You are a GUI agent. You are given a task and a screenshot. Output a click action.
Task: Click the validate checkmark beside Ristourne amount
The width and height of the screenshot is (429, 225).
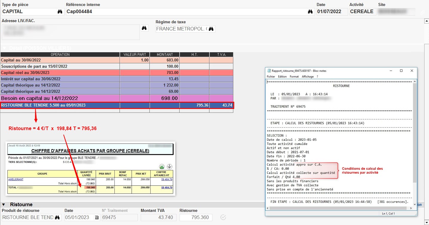click(223, 217)
